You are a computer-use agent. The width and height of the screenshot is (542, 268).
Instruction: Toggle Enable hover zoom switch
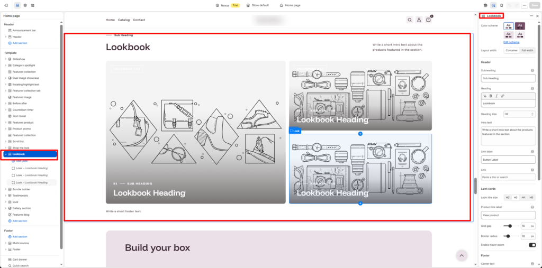click(532, 245)
